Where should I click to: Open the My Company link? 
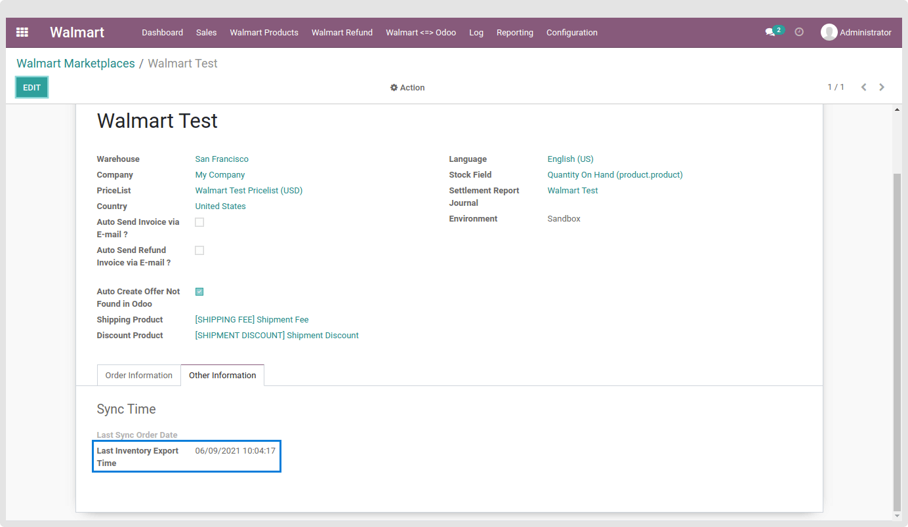pyautogui.click(x=220, y=175)
